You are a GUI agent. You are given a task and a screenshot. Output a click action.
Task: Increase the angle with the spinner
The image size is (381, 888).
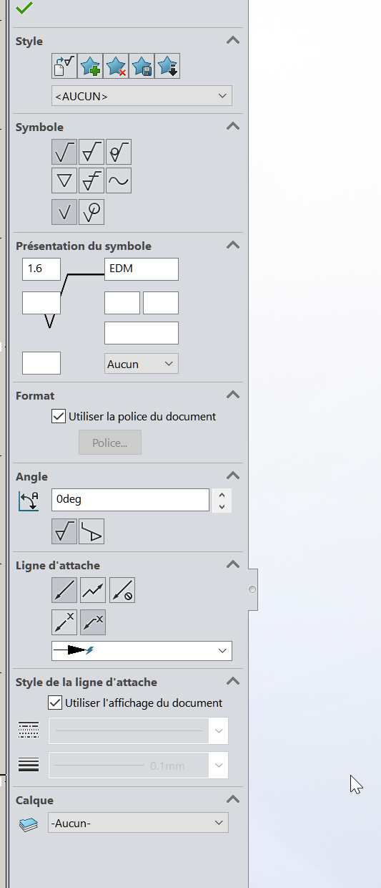(222, 494)
